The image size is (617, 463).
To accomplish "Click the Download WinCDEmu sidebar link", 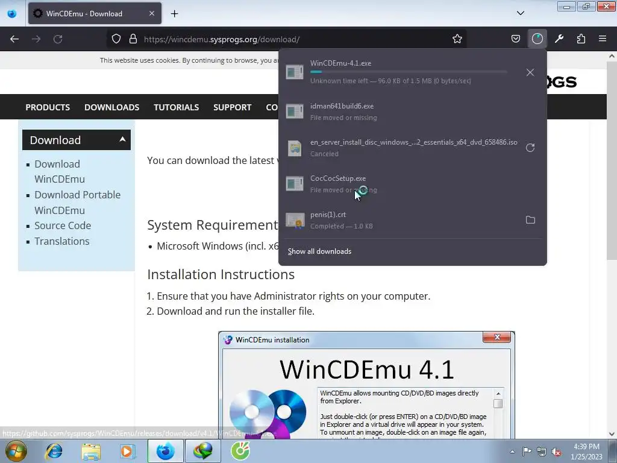I will (60, 171).
